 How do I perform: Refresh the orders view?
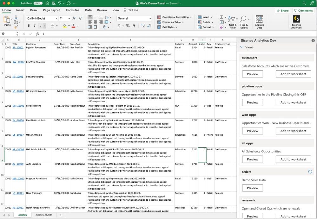pyautogui.click(x=310, y=172)
